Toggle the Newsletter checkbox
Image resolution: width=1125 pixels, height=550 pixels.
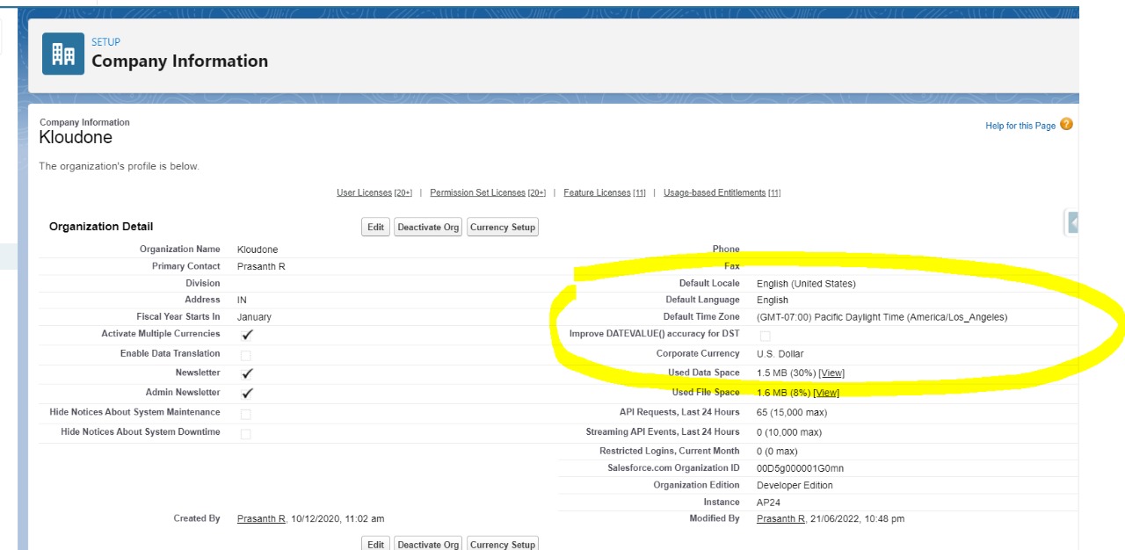pos(247,373)
